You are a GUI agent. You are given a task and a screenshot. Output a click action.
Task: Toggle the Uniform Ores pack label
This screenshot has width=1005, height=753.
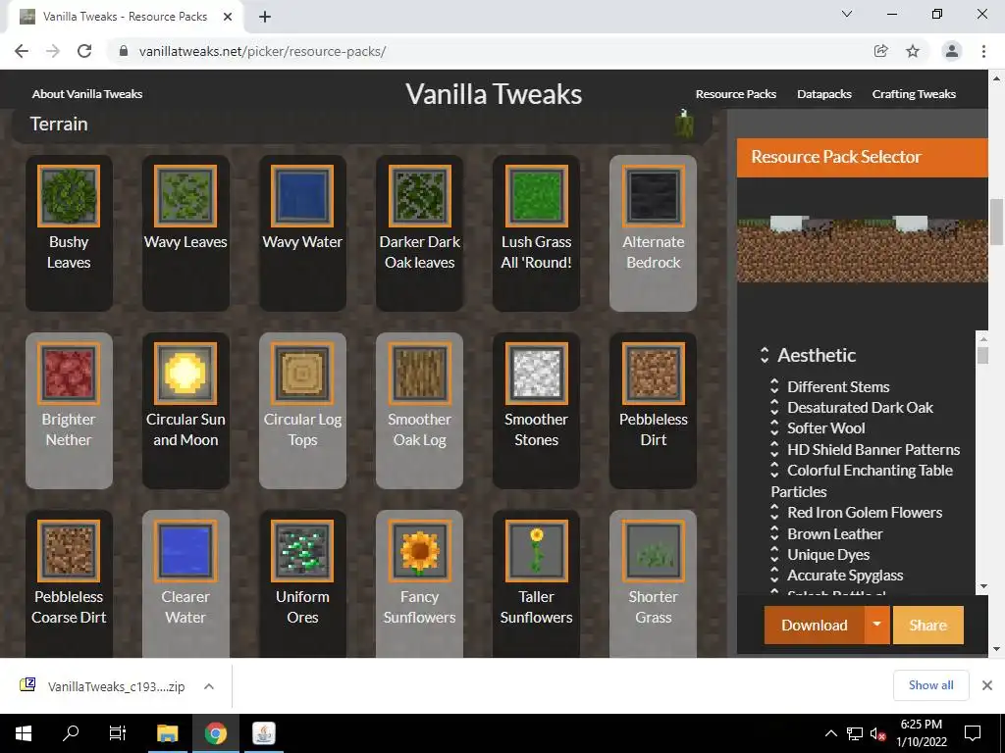(x=302, y=607)
